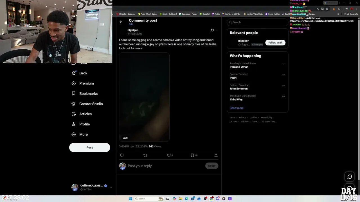Open the Home - Roblox bookmark

pos(273,14)
